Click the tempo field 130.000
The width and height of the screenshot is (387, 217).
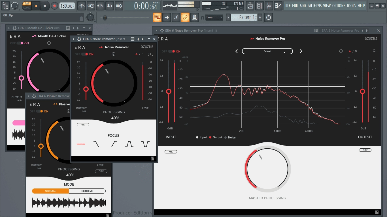tap(67, 6)
